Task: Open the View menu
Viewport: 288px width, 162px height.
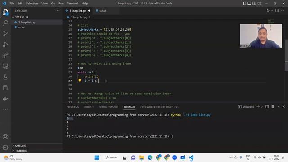Action: (x=45, y=4)
